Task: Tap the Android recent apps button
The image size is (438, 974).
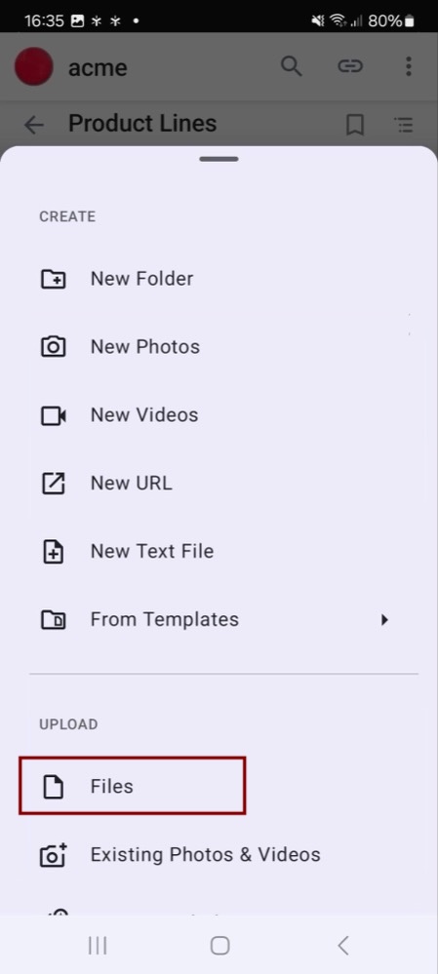Action: [98, 946]
